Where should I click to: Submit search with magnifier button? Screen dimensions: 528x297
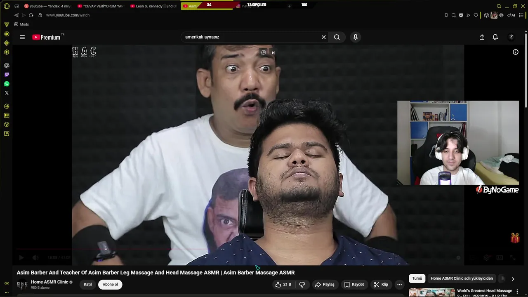(337, 37)
